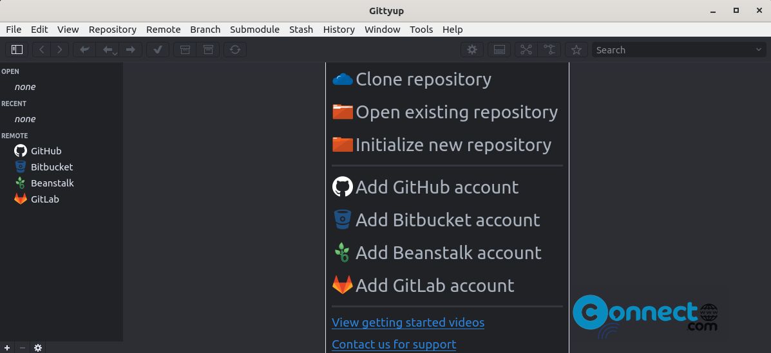Click the REMOTE section header
This screenshot has width=771, height=353.
(x=14, y=136)
